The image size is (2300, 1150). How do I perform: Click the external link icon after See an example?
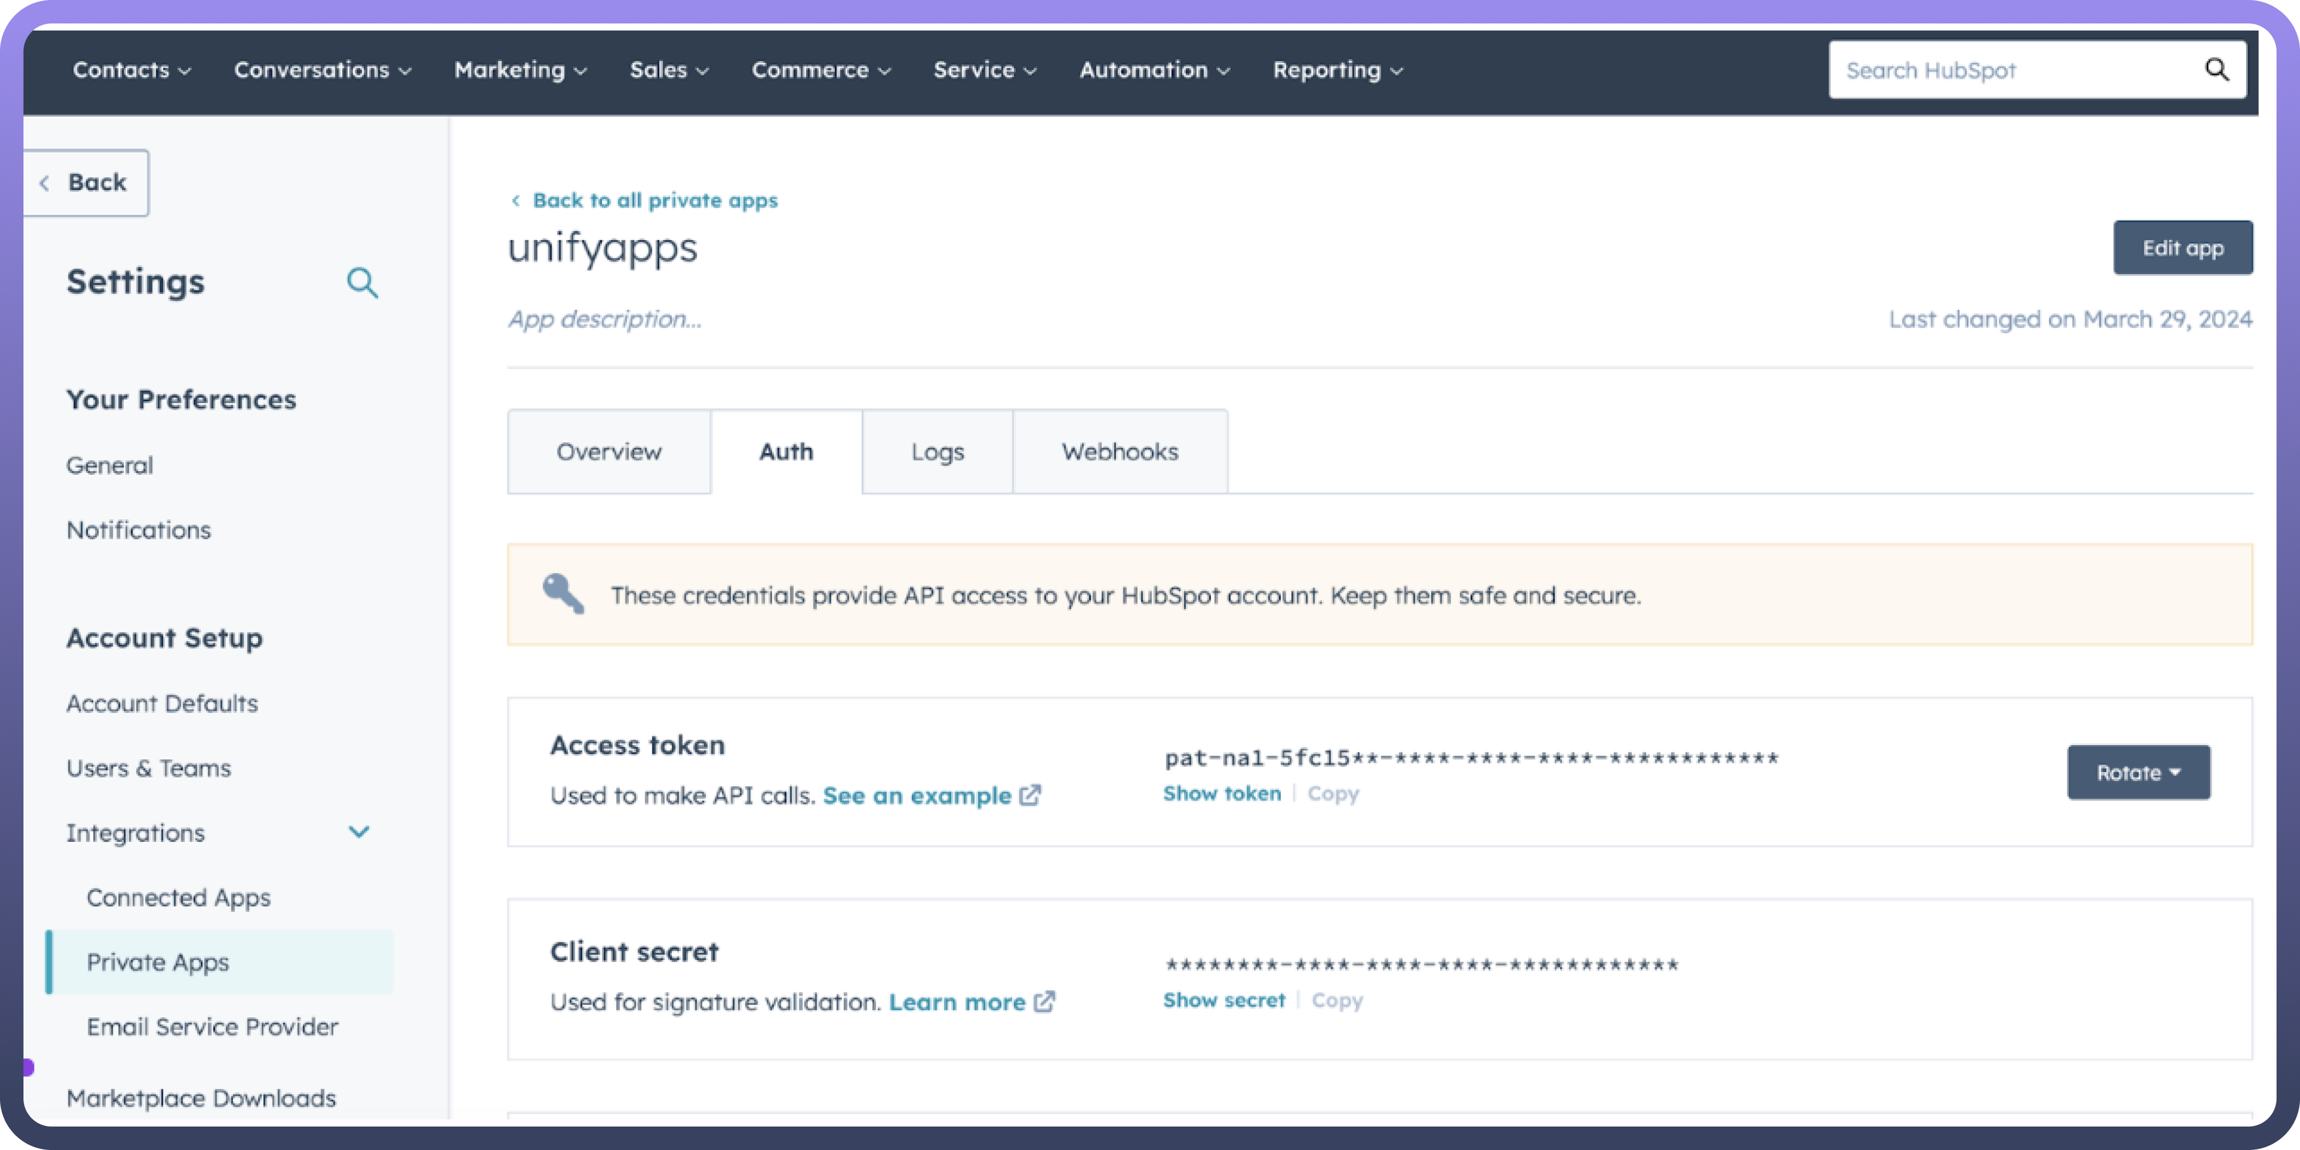tap(1030, 794)
